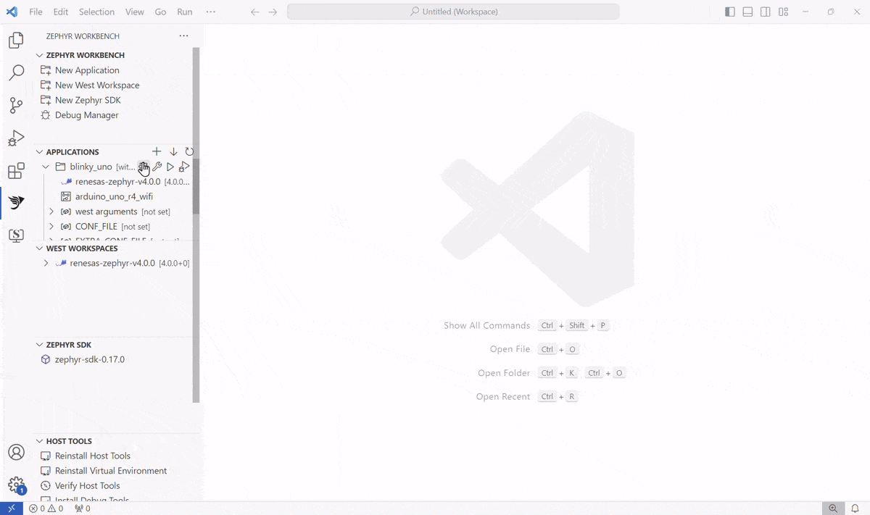The height and width of the screenshot is (515, 870).
Task: Click New West Workspace
Action: coord(97,85)
